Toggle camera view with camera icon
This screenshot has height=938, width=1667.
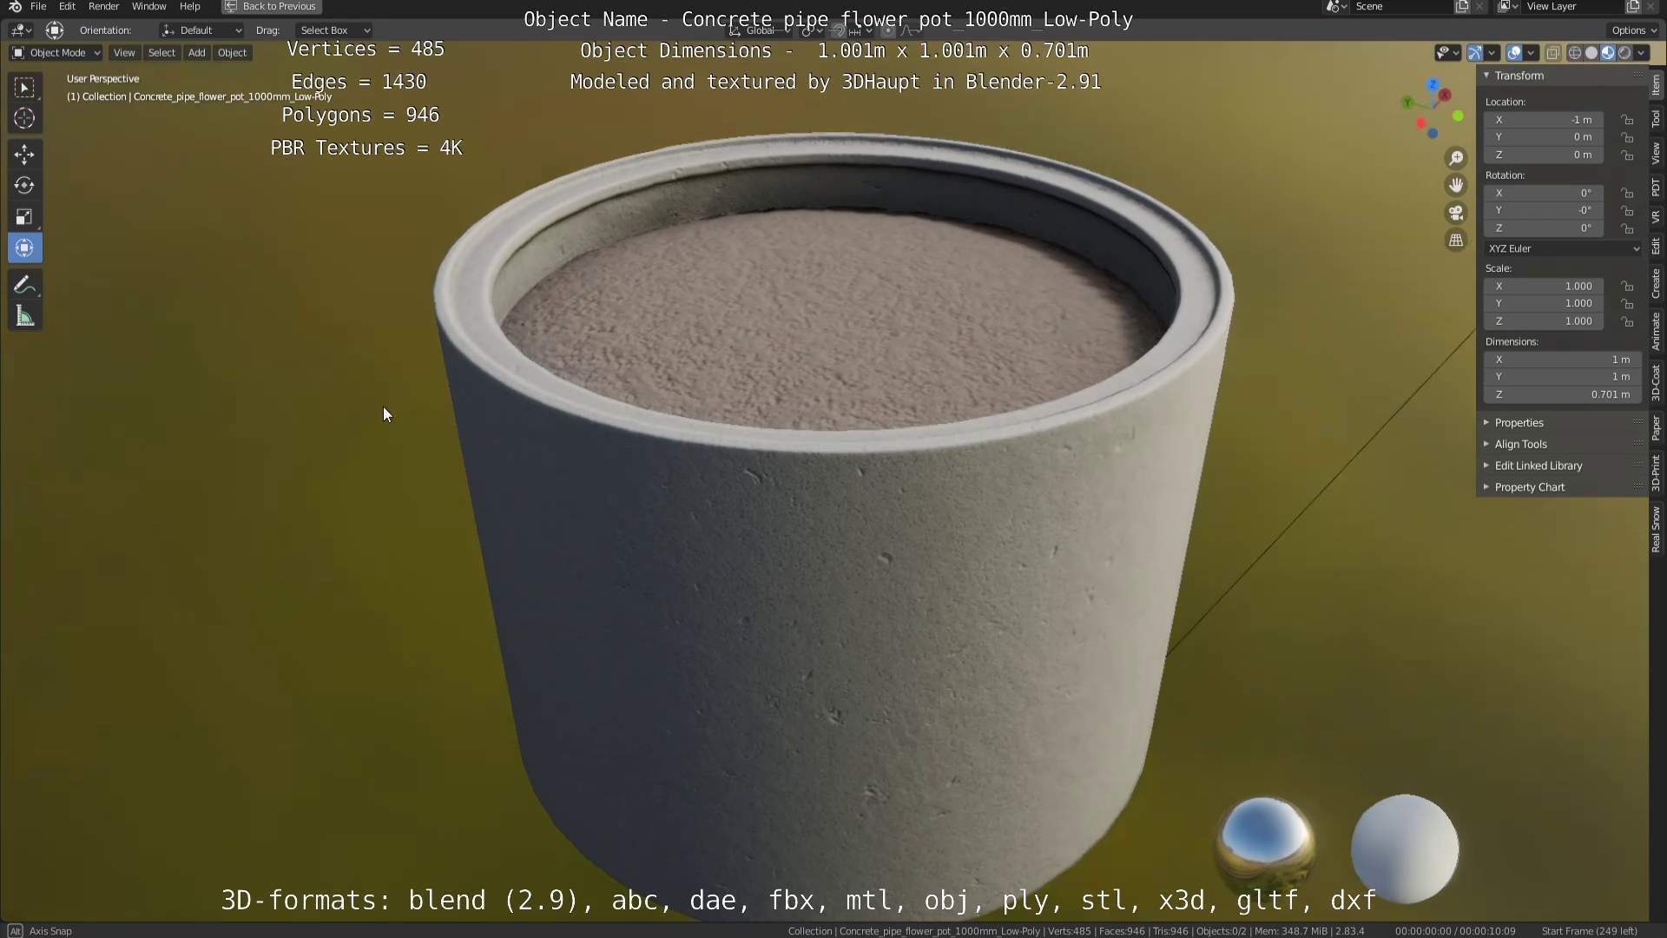tap(1456, 213)
